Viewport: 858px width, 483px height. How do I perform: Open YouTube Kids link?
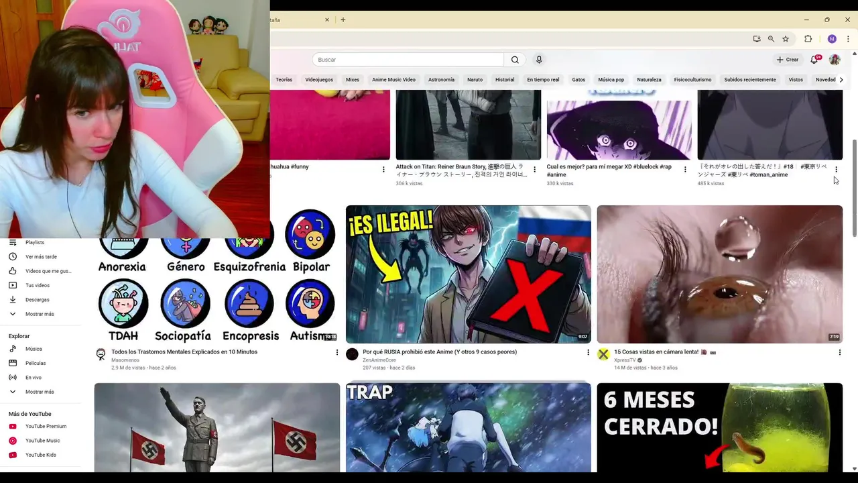[x=42, y=455]
